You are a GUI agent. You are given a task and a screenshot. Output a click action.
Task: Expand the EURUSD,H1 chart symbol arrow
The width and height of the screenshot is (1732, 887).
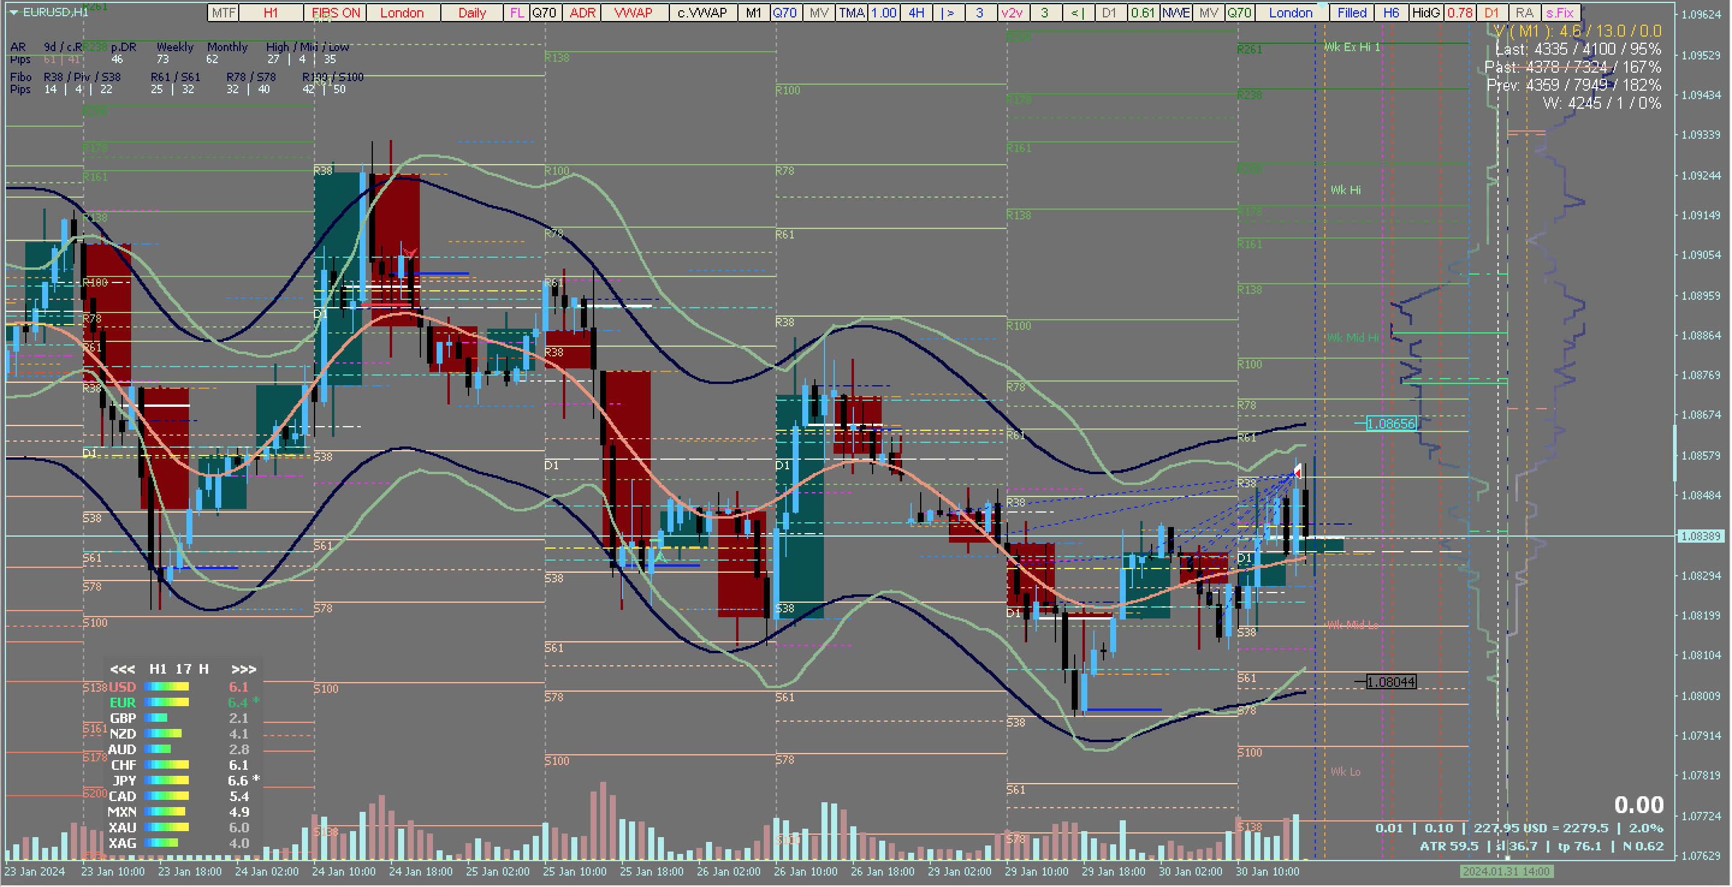[x=13, y=12]
